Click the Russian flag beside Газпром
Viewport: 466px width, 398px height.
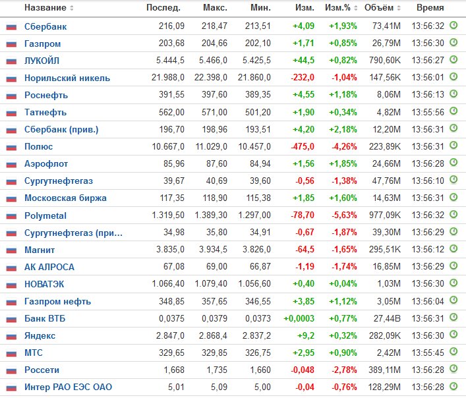click(11, 44)
